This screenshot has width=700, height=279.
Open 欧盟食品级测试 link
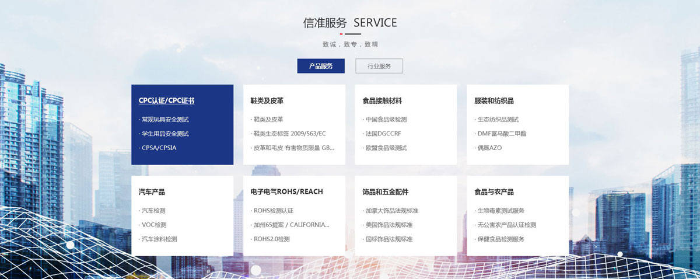pyautogui.click(x=386, y=148)
